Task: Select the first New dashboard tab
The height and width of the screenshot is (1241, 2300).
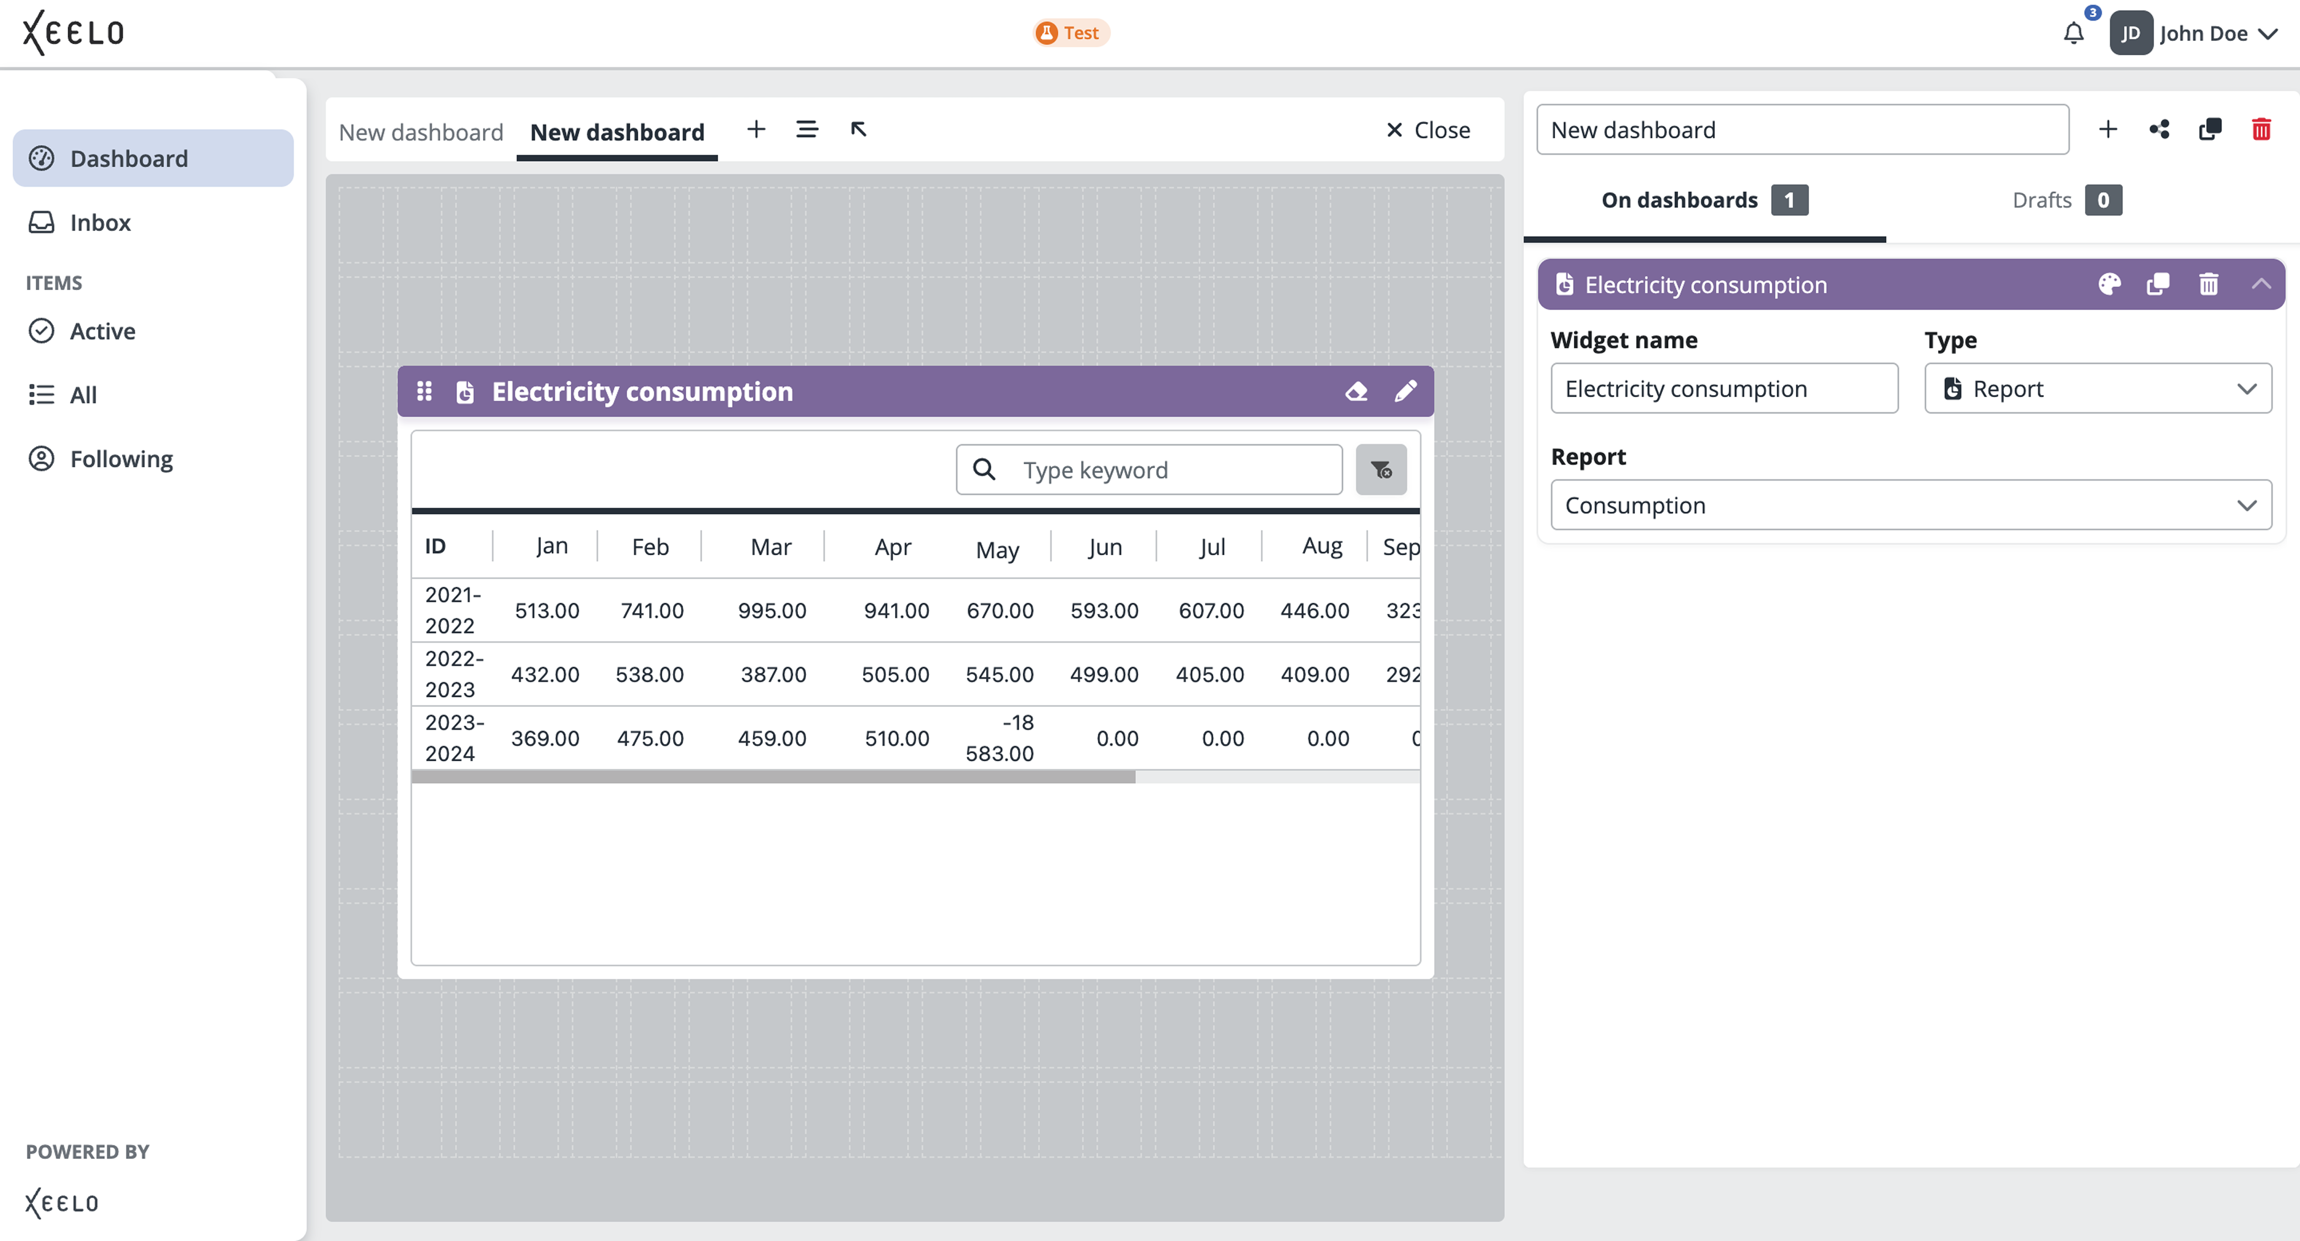Action: (x=421, y=132)
